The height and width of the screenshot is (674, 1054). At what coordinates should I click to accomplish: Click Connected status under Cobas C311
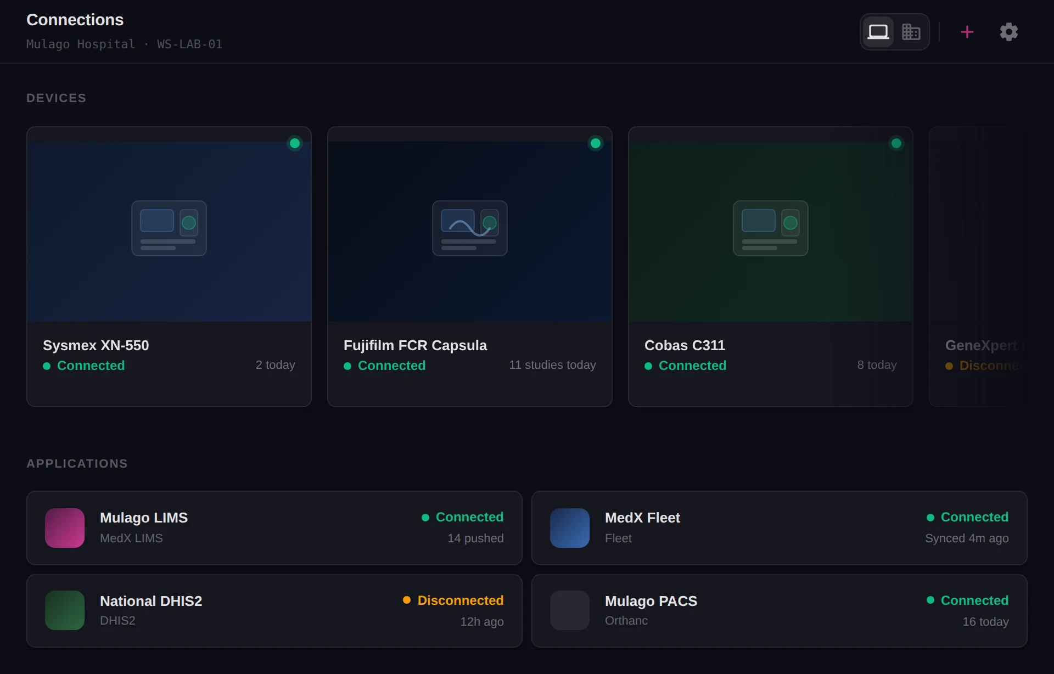tap(686, 366)
